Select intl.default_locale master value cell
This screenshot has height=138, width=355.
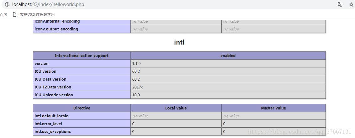(x=273, y=116)
